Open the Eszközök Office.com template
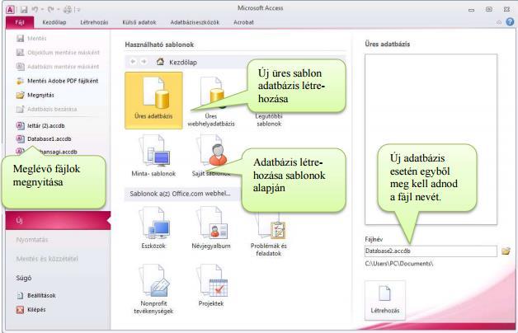The width and height of the screenshot is (518, 333). [153, 227]
